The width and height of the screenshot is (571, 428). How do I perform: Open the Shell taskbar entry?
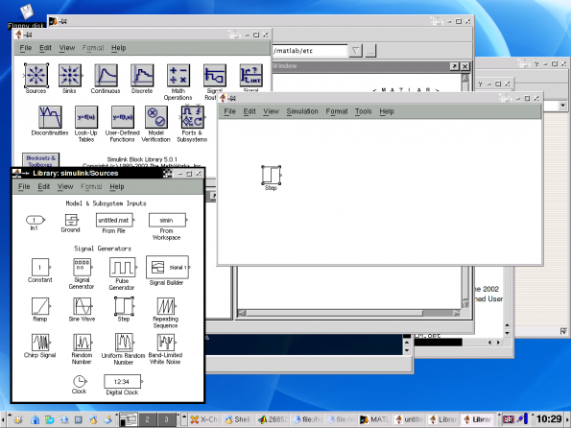[239, 419]
